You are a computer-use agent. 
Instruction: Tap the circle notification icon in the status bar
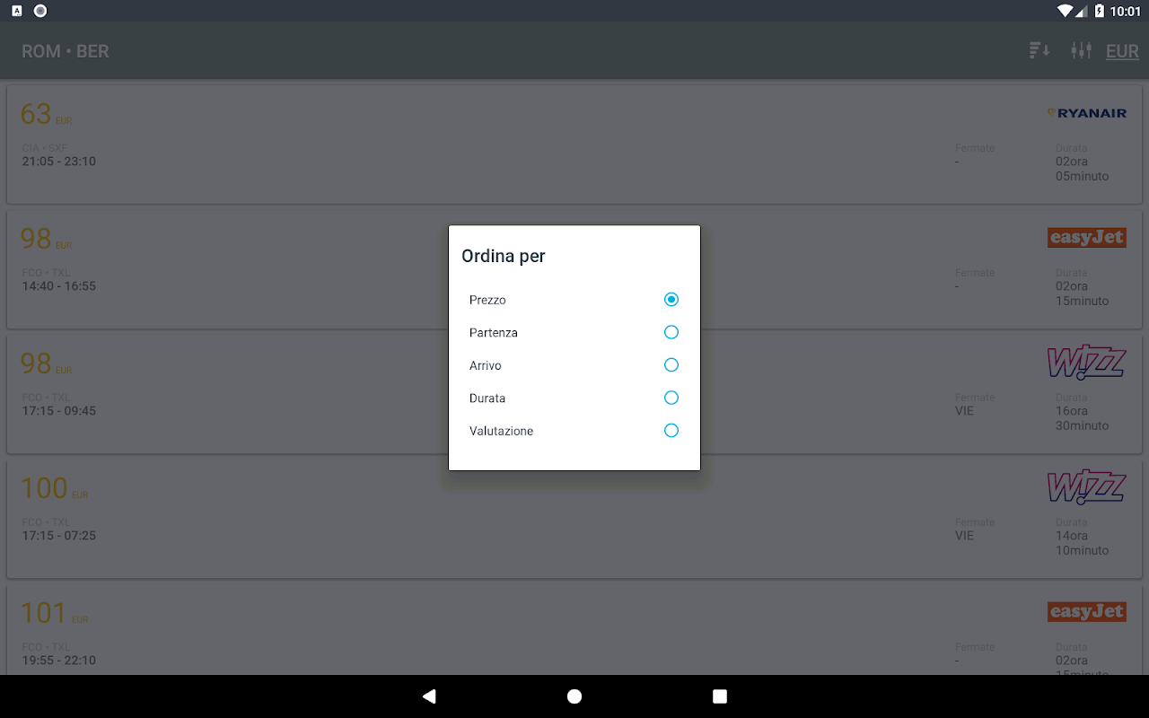point(40,11)
